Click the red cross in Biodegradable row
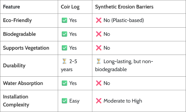The width and height of the screenshot is (186, 112). 99,34
